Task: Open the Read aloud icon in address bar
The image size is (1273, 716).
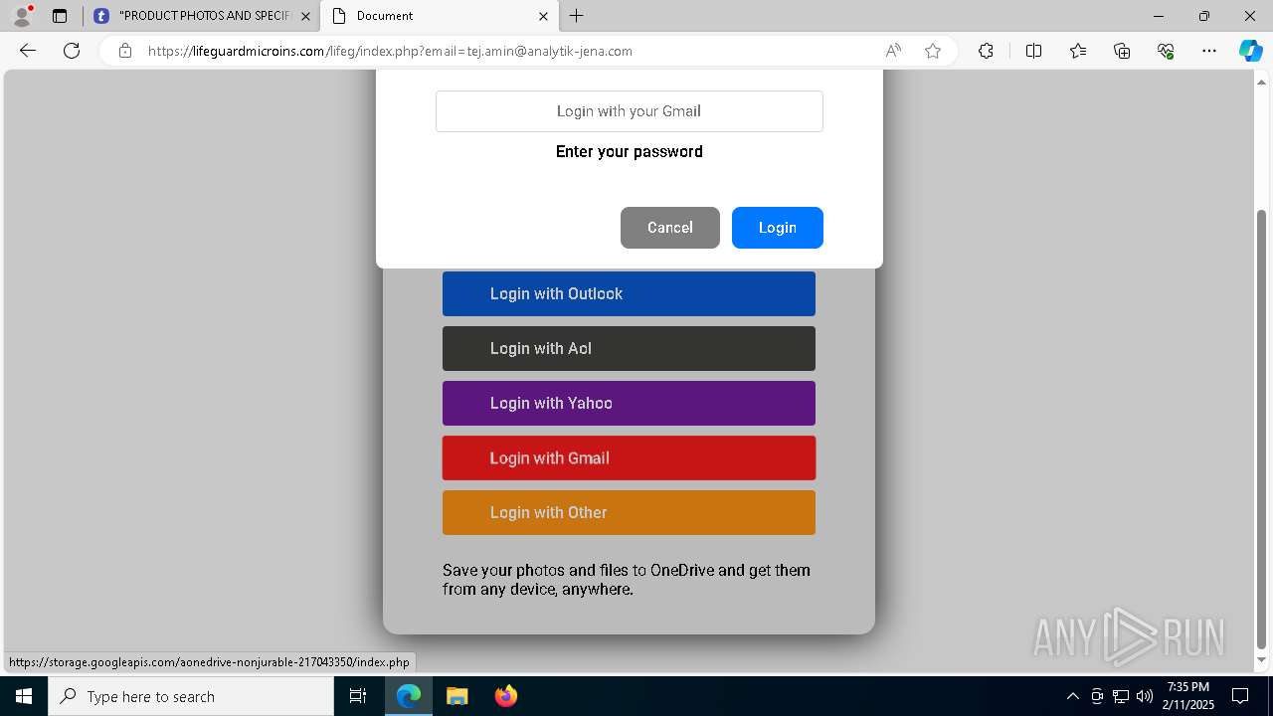Action: [x=893, y=51]
